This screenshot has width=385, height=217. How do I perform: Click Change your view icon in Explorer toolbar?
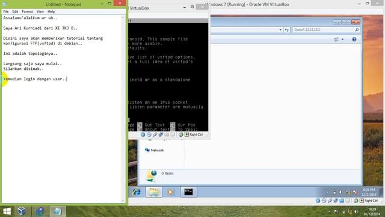336,39
